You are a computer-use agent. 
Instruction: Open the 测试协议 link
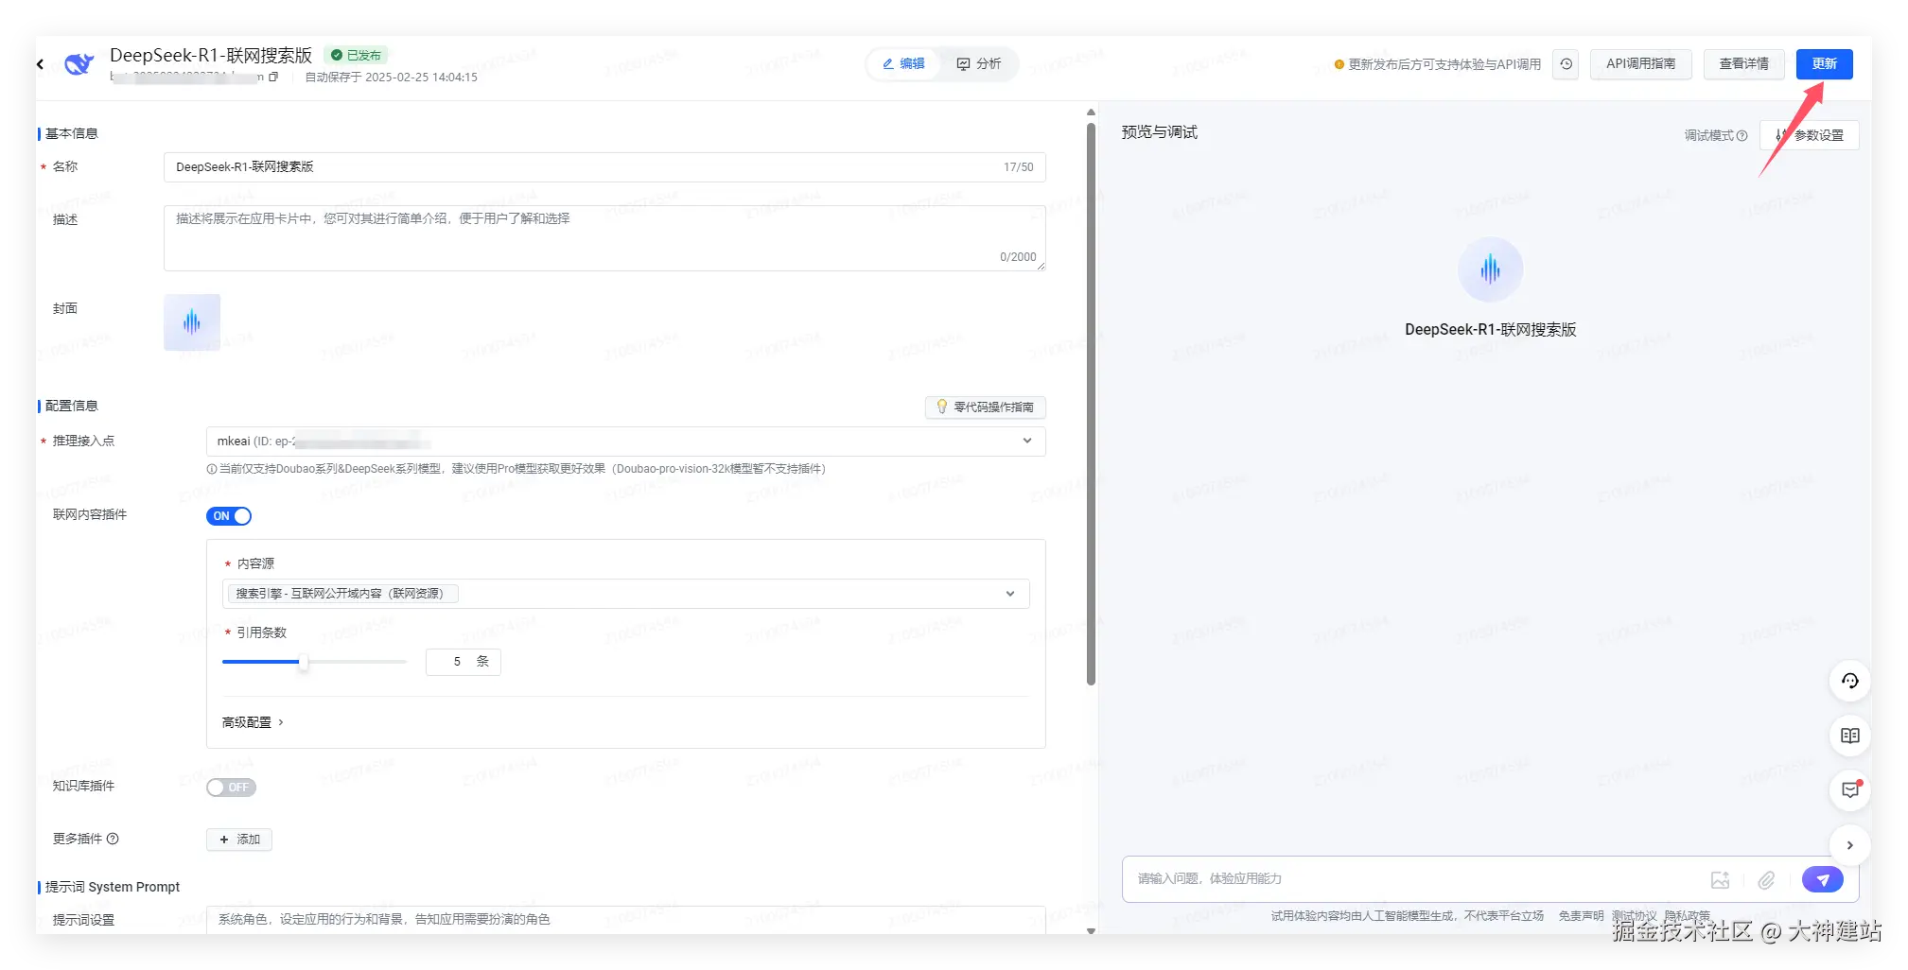click(1635, 916)
